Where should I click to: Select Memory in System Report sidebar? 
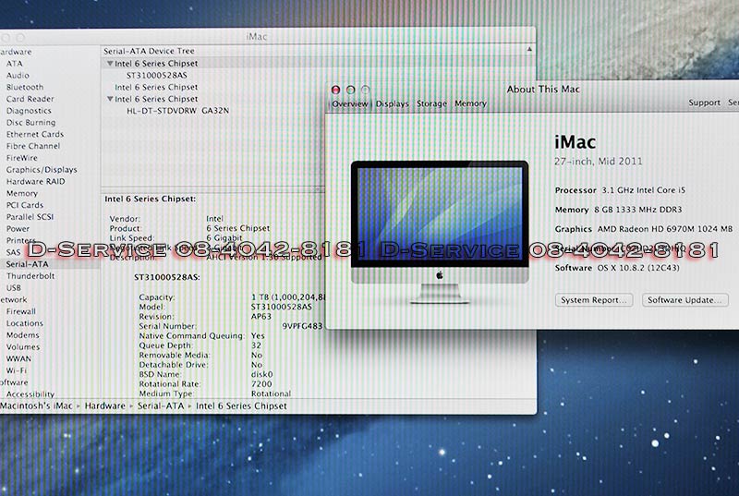(21, 193)
